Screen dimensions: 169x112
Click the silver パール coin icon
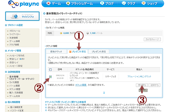click(x=88, y=33)
